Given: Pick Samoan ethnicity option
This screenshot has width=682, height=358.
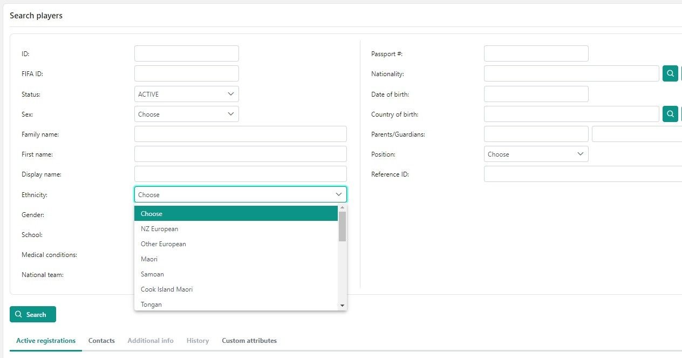Looking at the screenshot, I should click(152, 274).
